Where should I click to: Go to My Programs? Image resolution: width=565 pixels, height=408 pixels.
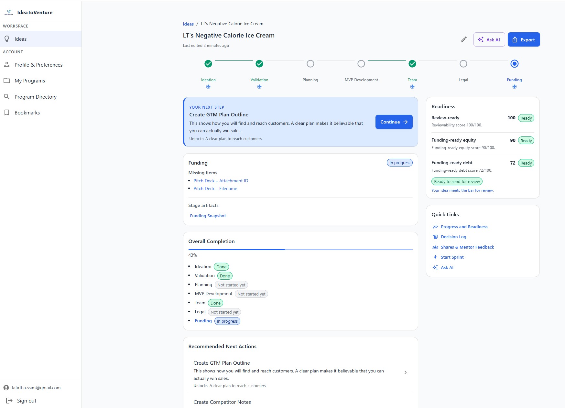(x=41, y=81)
